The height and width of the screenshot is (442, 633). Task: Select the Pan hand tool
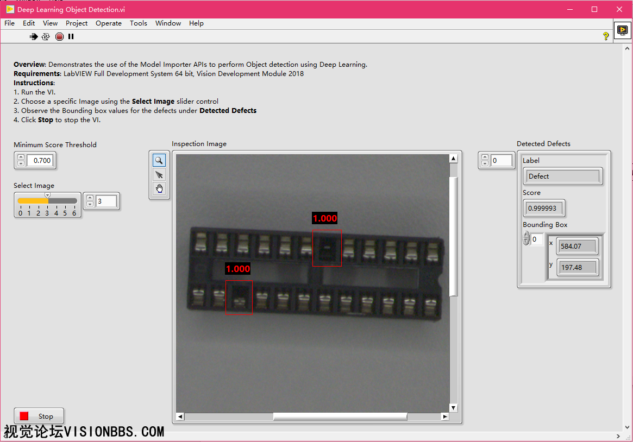point(159,188)
